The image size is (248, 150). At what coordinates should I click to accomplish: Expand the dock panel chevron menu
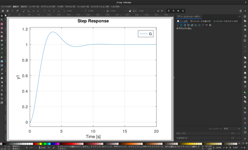point(239,16)
